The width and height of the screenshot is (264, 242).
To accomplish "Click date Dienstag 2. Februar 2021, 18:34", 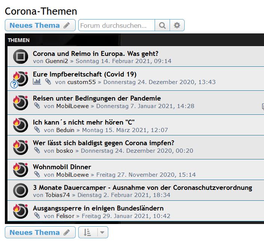I will [x=124, y=195].
